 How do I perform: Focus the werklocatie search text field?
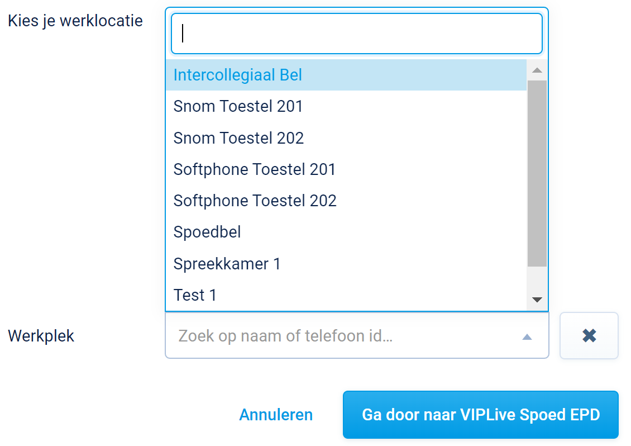click(356, 34)
